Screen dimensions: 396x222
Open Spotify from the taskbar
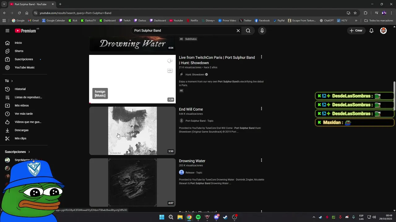click(x=198, y=217)
